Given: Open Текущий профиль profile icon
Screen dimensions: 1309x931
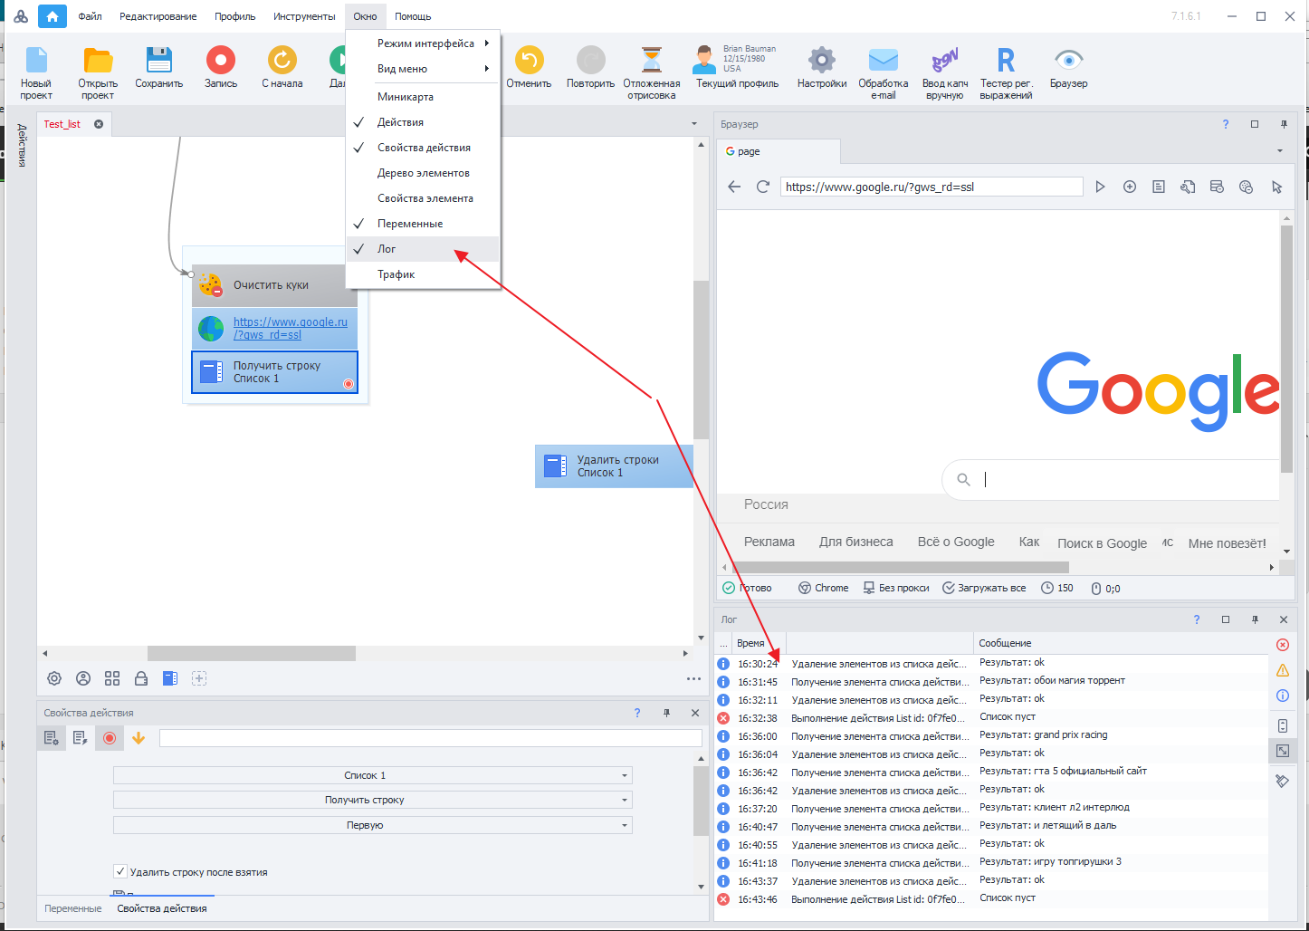Looking at the screenshot, I should click(704, 60).
